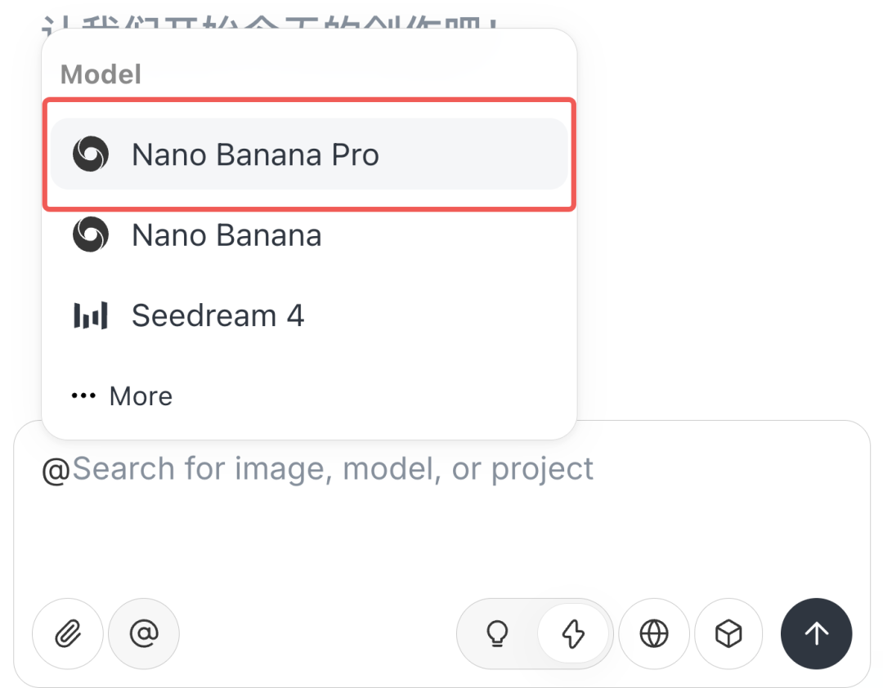Click the bar chart icon beside Seedream 4

pyautogui.click(x=90, y=315)
